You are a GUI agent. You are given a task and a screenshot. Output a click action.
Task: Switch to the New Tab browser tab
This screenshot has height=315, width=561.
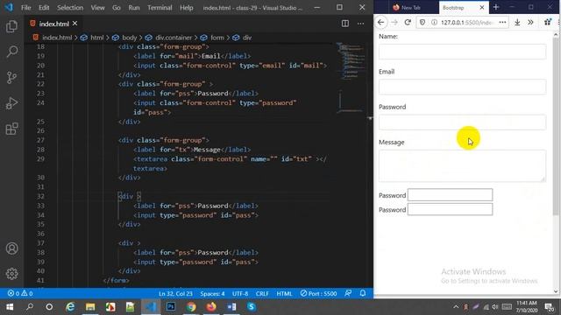(411, 7)
